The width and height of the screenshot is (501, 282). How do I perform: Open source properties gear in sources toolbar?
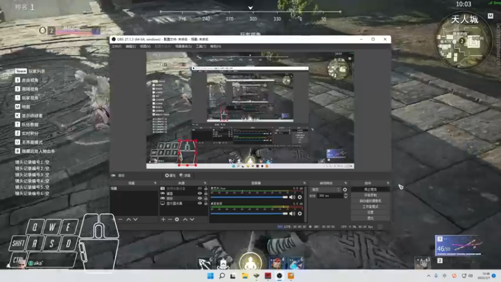tap(177, 219)
